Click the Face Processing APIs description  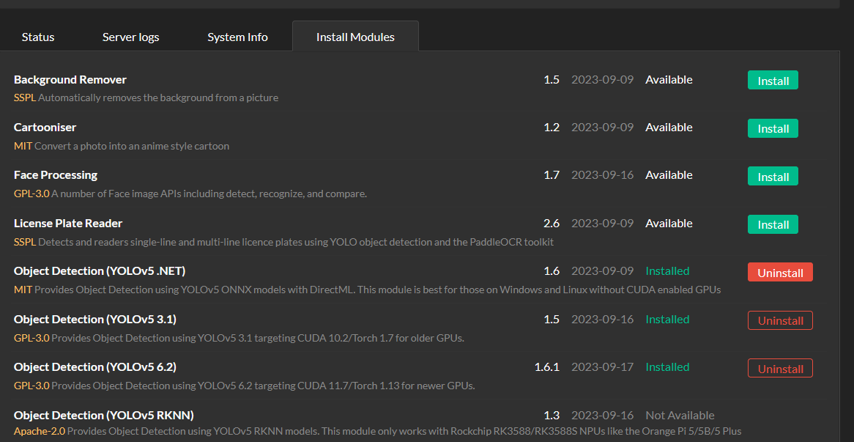pos(209,194)
